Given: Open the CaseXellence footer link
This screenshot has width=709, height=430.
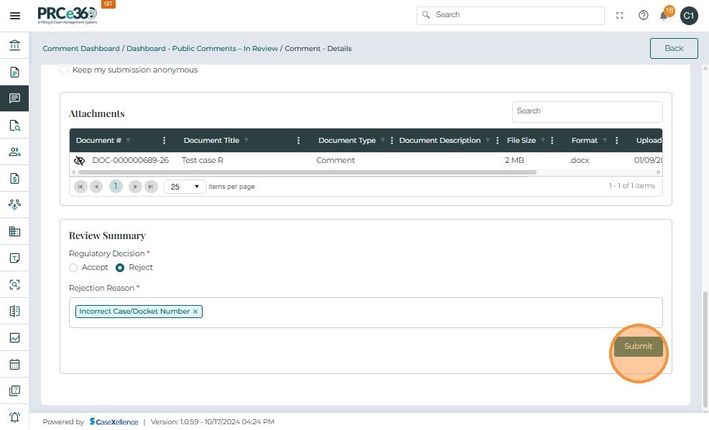Looking at the screenshot, I should click(x=113, y=422).
